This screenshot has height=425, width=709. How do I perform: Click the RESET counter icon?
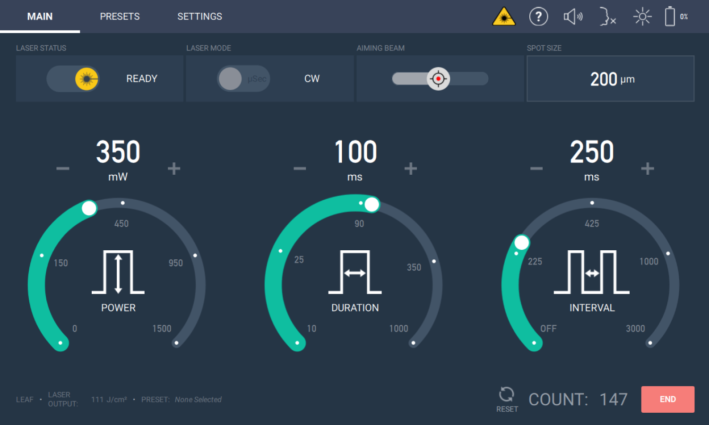(506, 395)
